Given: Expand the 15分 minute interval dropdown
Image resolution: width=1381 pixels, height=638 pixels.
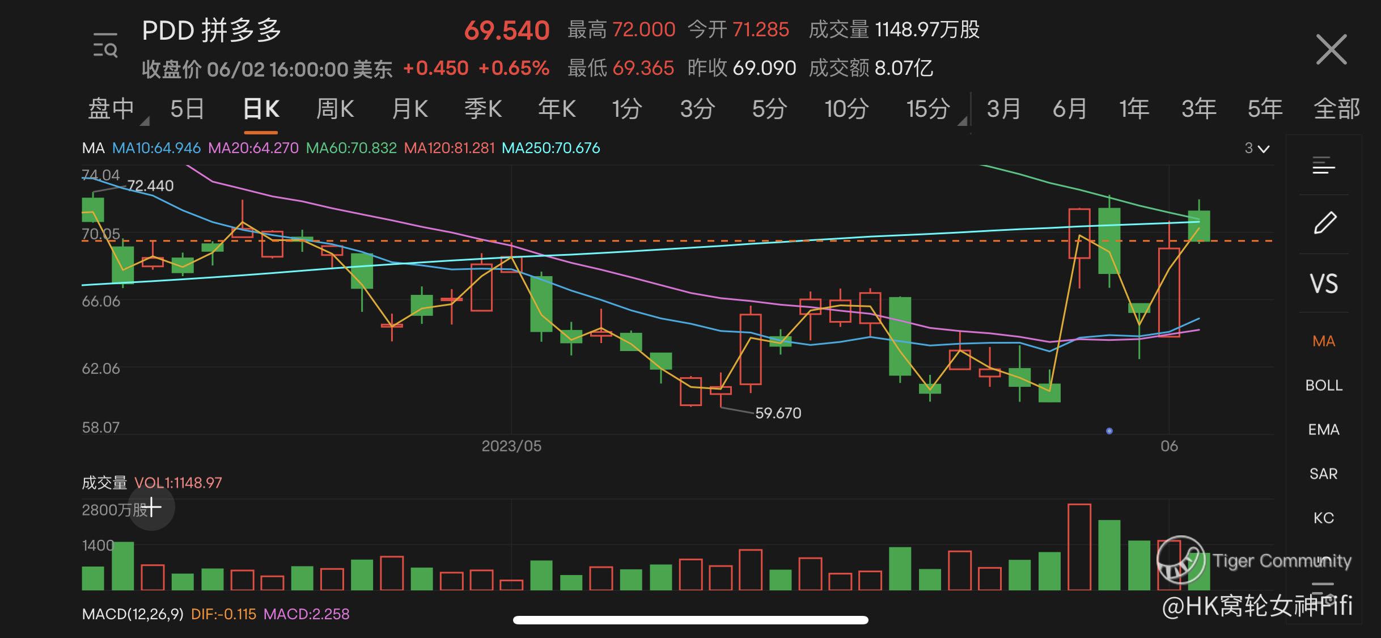Looking at the screenshot, I should 962,121.
